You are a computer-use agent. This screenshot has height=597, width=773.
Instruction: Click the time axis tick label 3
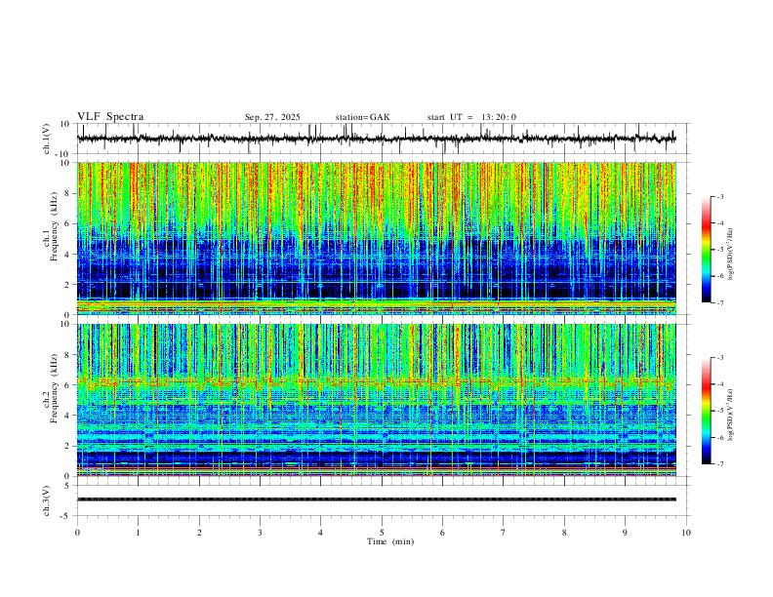(260, 533)
